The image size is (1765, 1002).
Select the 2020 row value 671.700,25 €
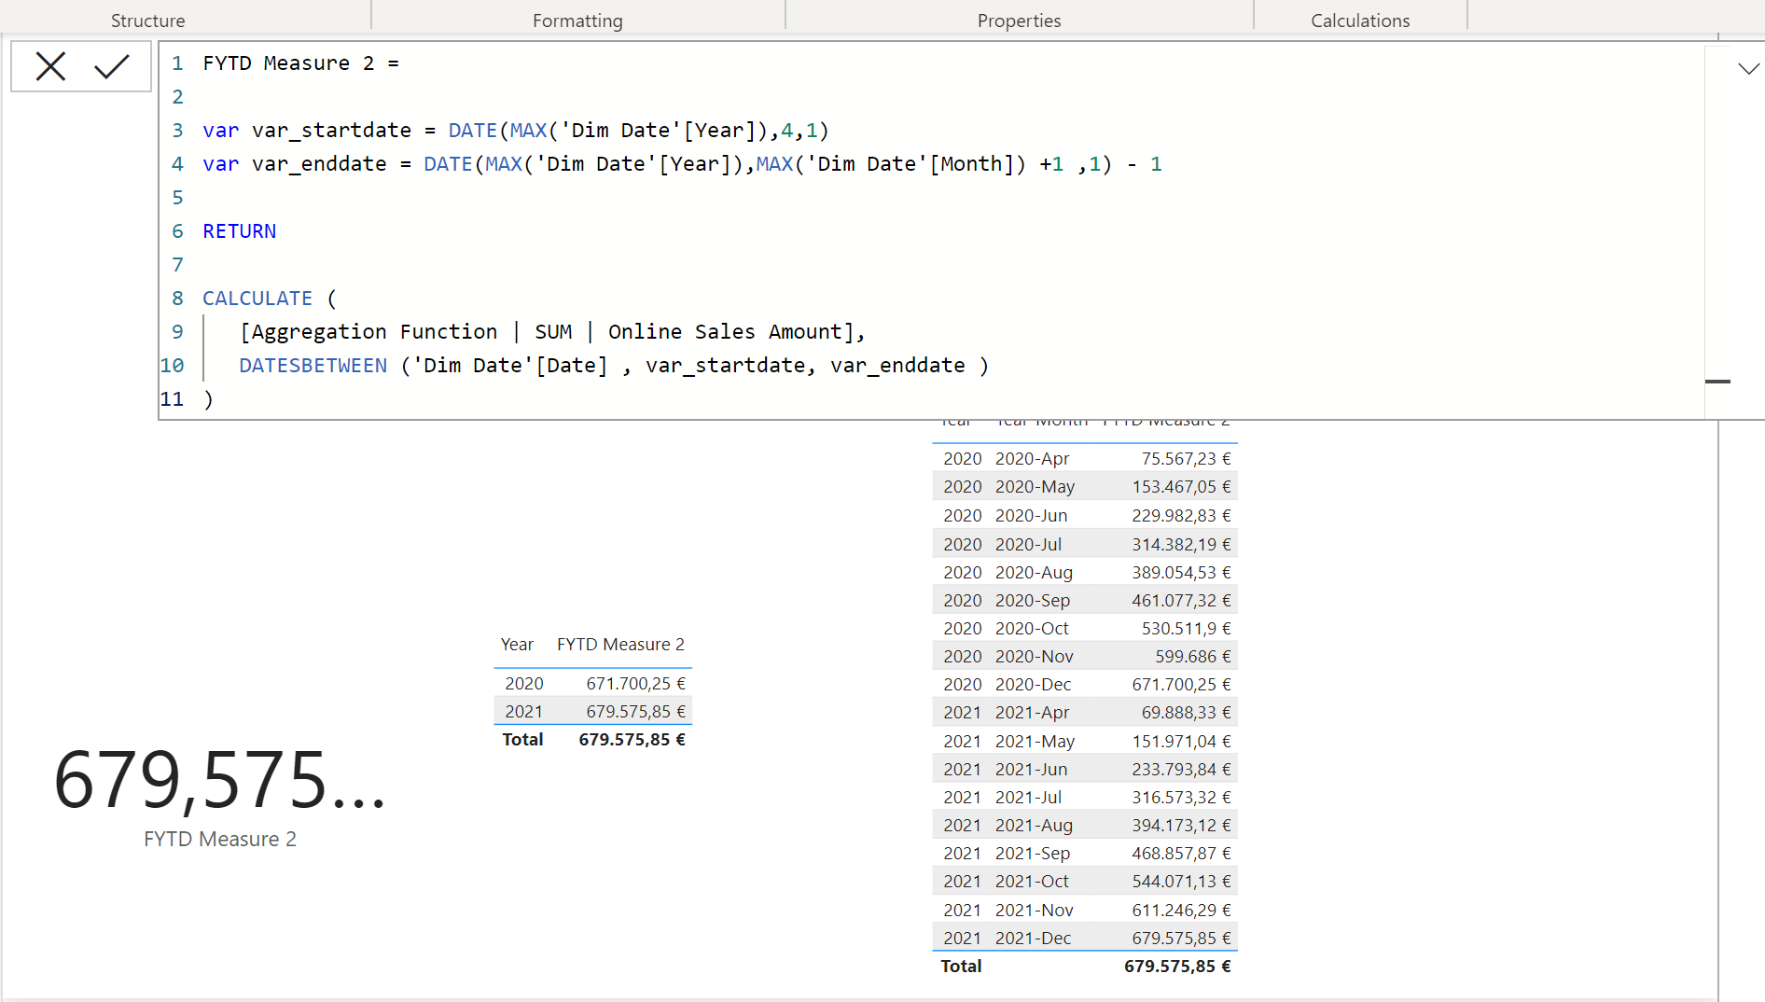click(x=635, y=684)
